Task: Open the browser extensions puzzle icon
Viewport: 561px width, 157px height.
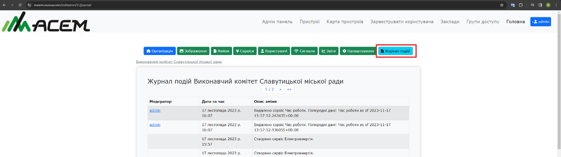Action: (x=521, y=5)
